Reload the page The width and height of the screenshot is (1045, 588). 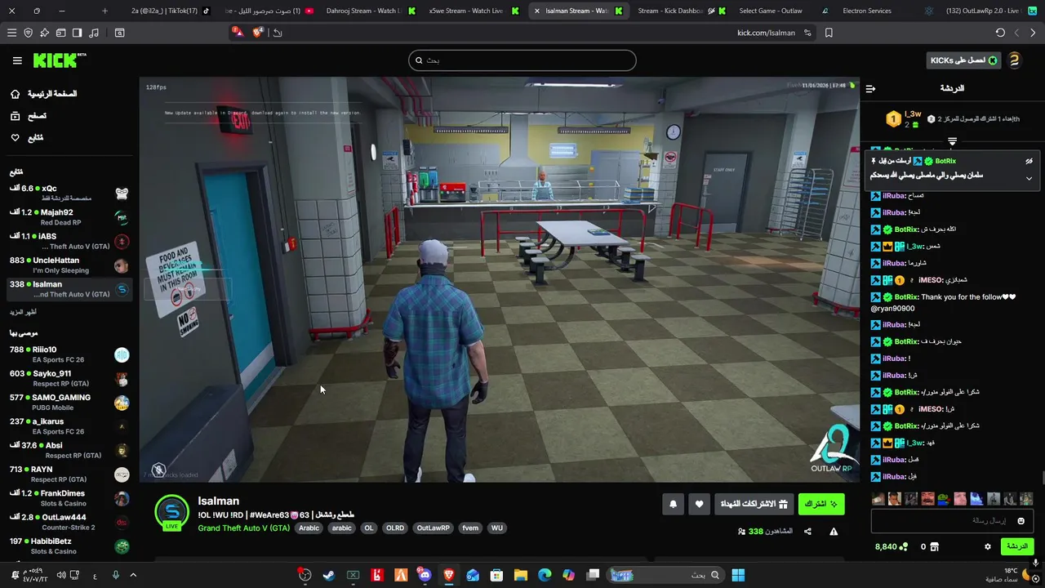(1000, 33)
